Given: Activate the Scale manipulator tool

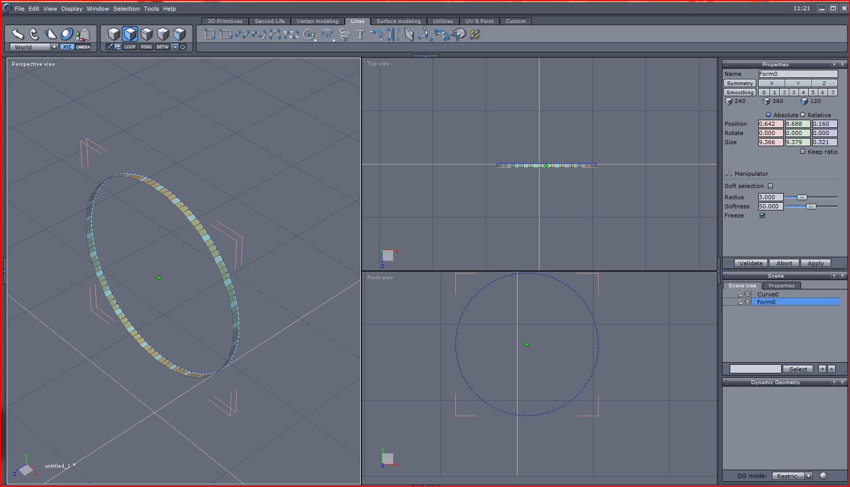Looking at the screenshot, I should coord(50,34).
